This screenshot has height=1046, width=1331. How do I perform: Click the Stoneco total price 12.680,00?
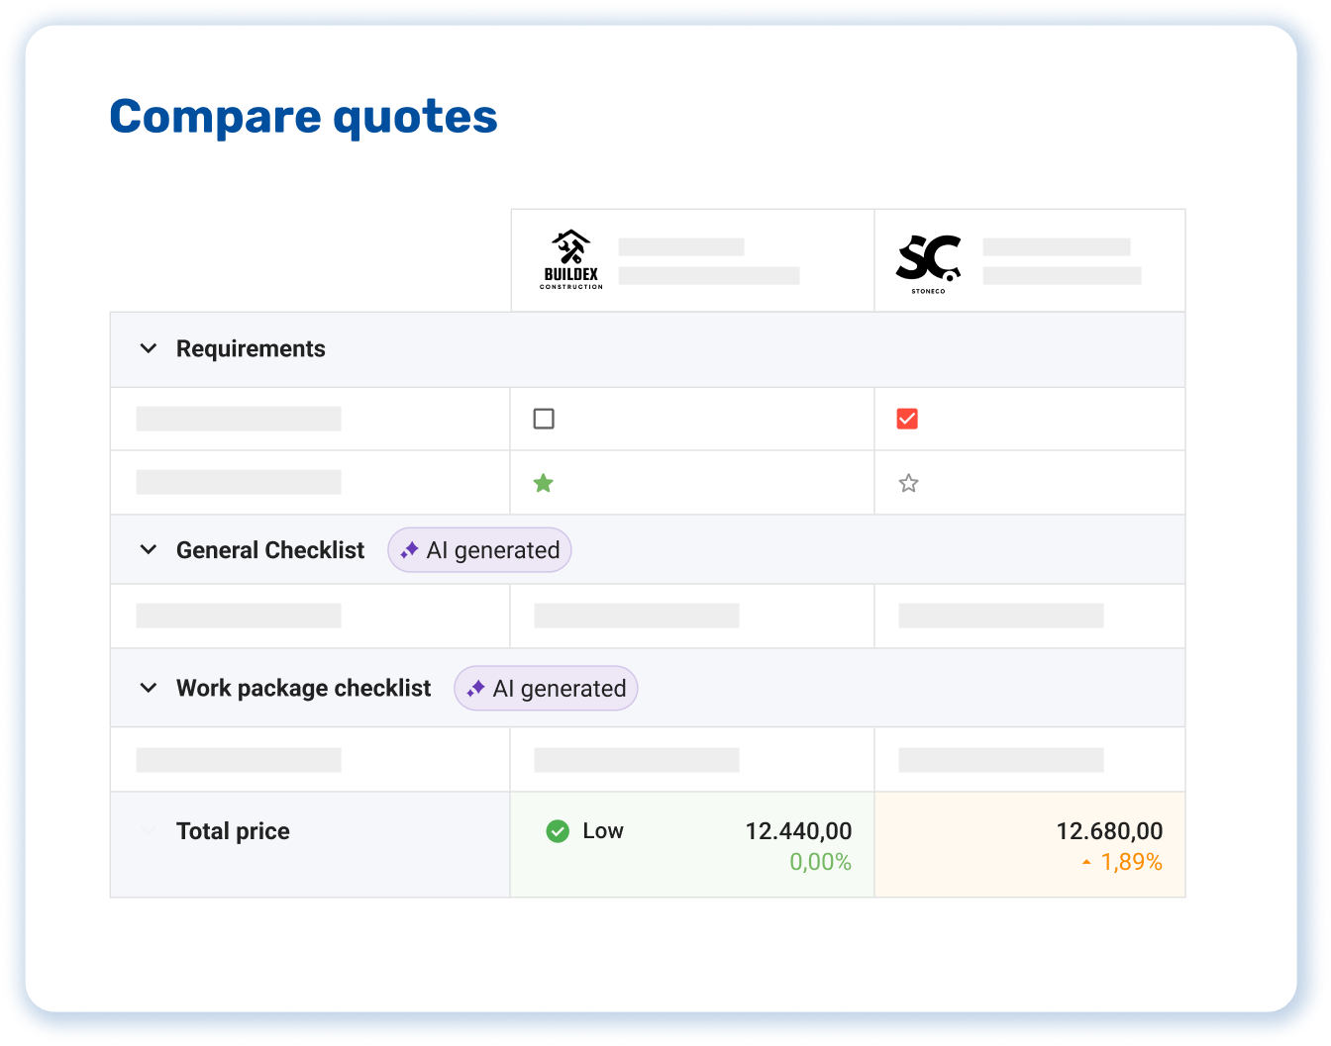click(1109, 831)
